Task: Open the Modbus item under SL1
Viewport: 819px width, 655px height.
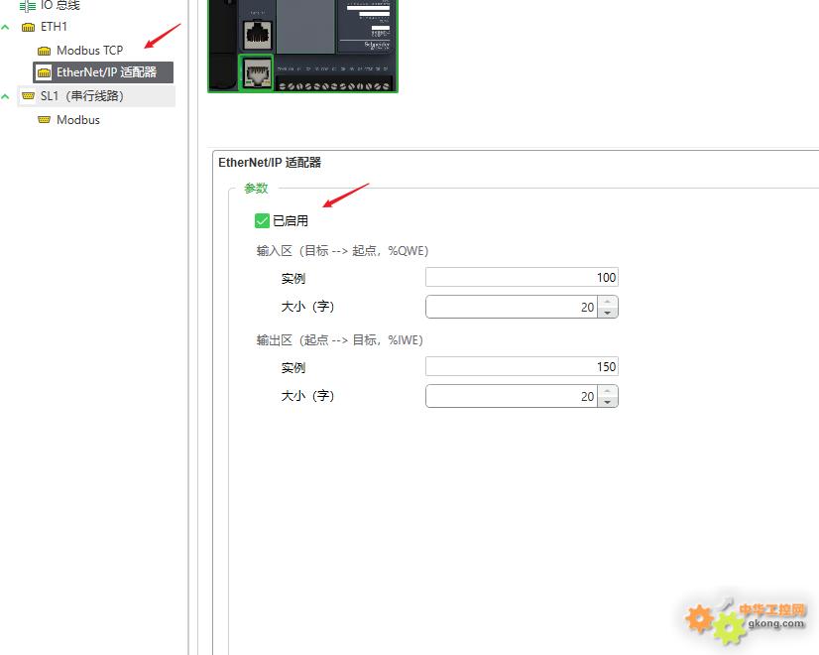Action: click(x=77, y=120)
